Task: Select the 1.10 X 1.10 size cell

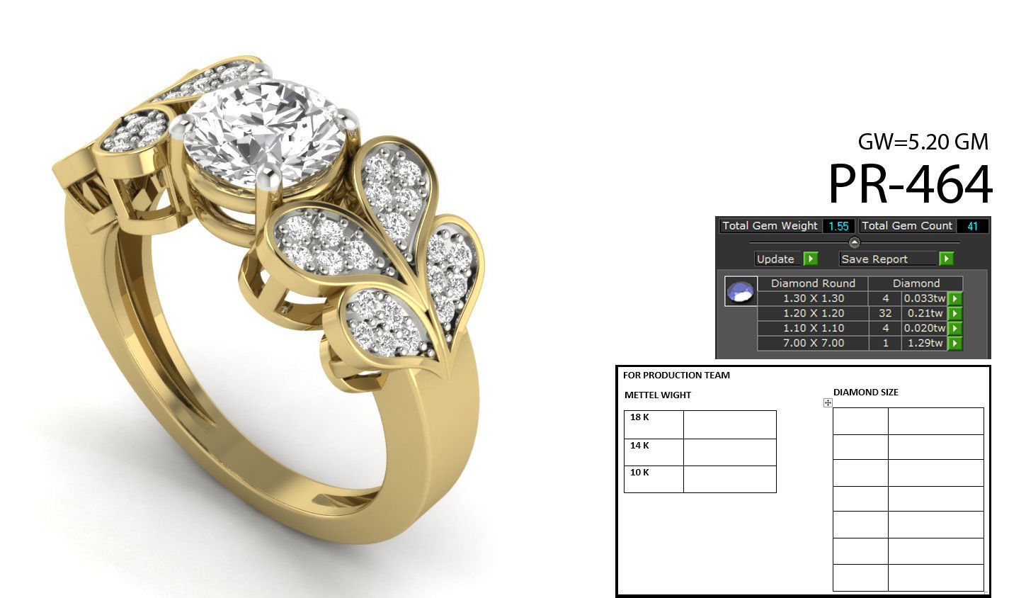Action: pyautogui.click(x=814, y=328)
